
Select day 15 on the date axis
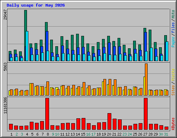(x=83, y=134)
